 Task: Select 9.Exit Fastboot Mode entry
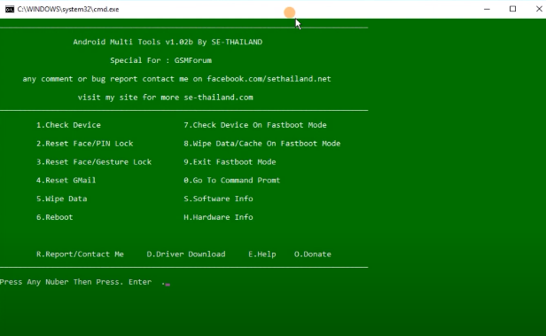tap(230, 162)
